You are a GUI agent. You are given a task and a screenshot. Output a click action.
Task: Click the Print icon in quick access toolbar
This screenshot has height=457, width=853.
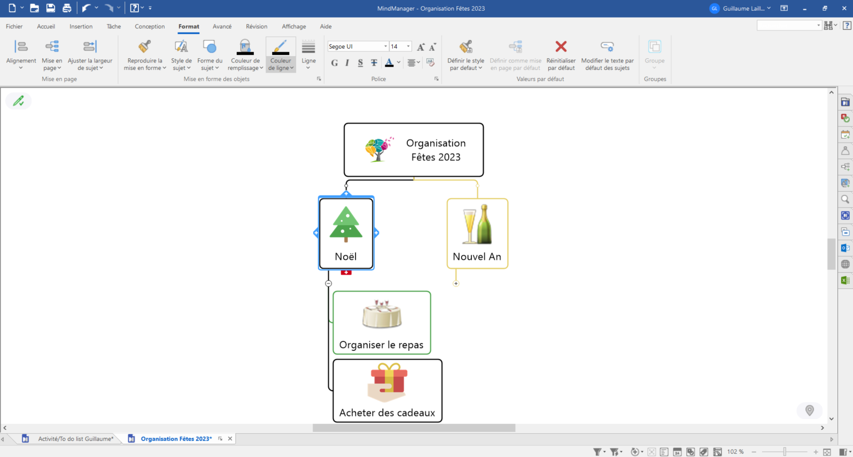[x=67, y=8]
